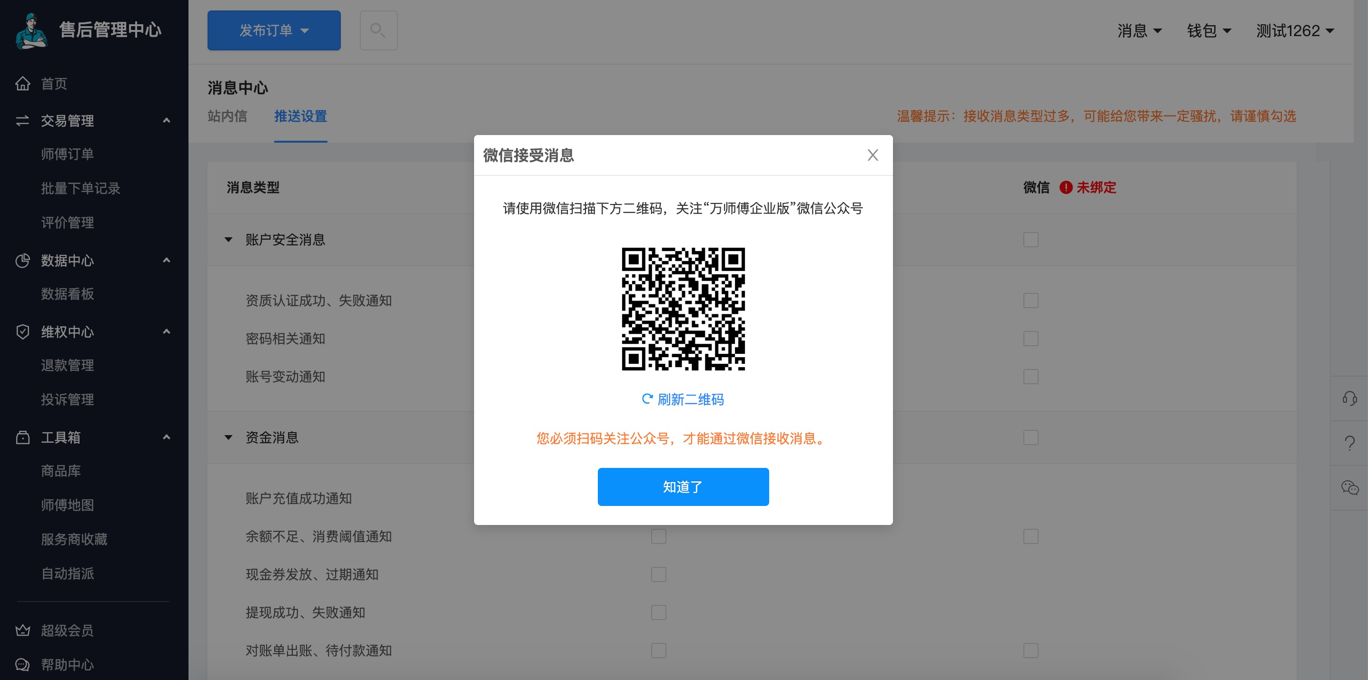Open 师傅订单 in sidebar

pyautogui.click(x=68, y=154)
